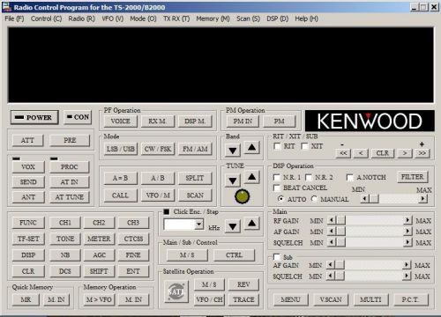Viewport: 441px width, 317px height.
Task: Click the FM / AM mode button
Action: coord(195,149)
